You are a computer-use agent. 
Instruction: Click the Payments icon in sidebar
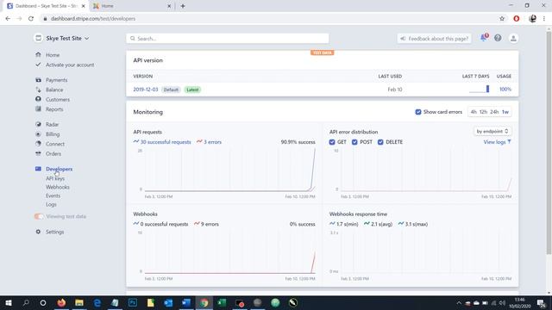(x=38, y=80)
